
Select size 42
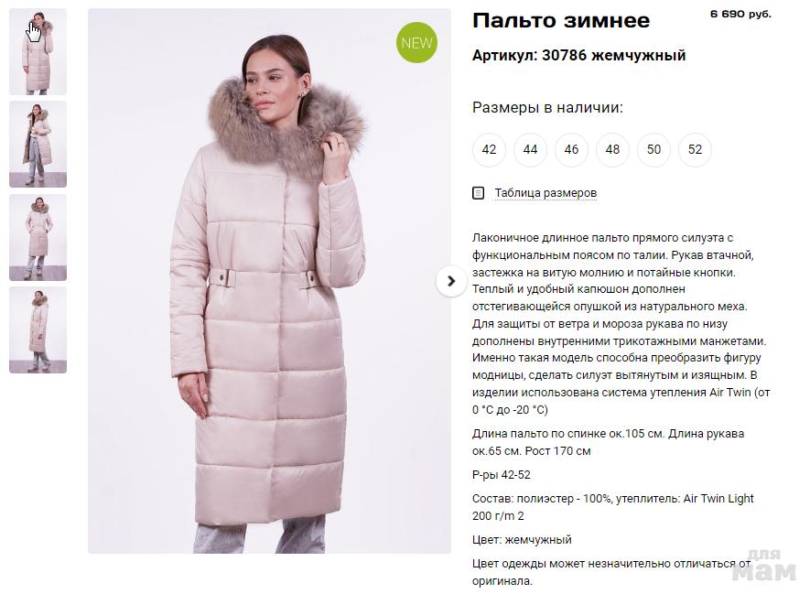point(489,150)
